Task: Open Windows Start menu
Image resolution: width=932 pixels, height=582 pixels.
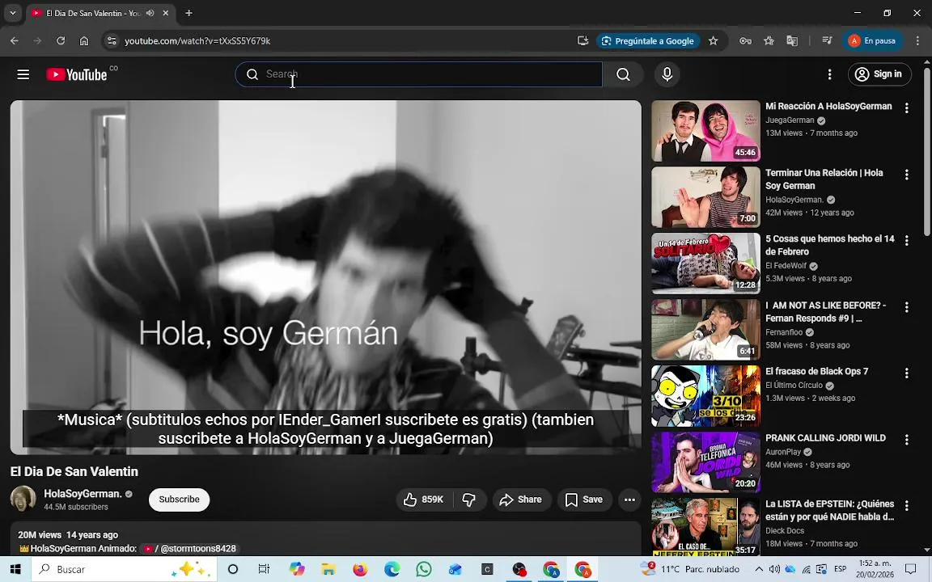Action: tap(15, 570)
